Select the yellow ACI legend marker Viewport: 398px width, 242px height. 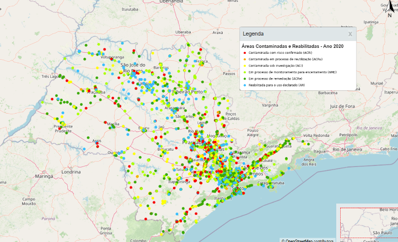(244, 65)
